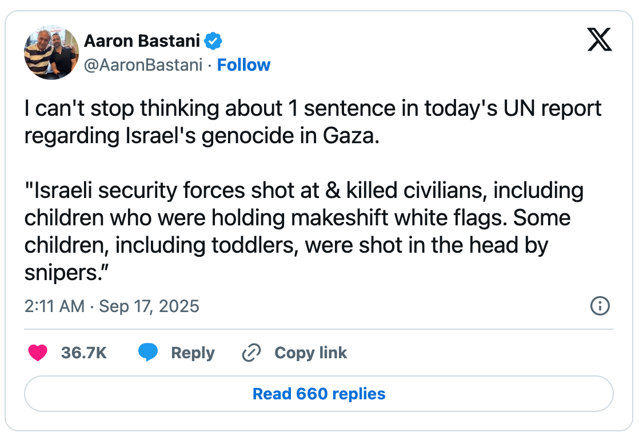This screenshot has height=437, width=639.
Task: Click the Follow link
Action: click(x=244, y=65)
